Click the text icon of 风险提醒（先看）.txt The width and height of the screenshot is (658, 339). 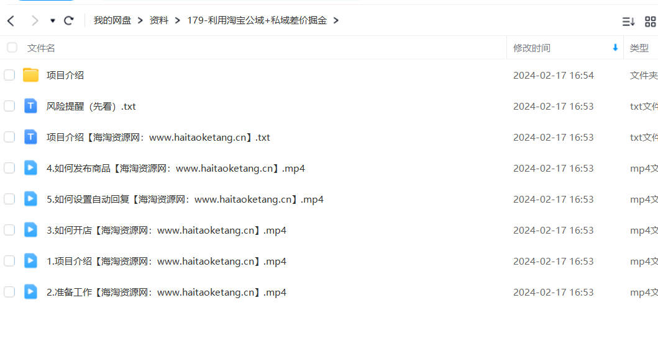[x=30, y=106]
